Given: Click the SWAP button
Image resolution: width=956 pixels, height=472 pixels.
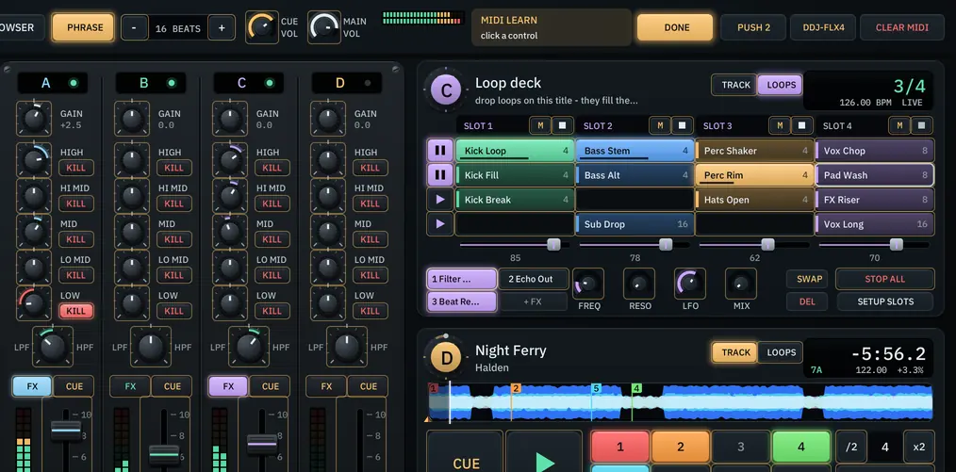Looking at the screenshot, I should (x=809, y=279).
